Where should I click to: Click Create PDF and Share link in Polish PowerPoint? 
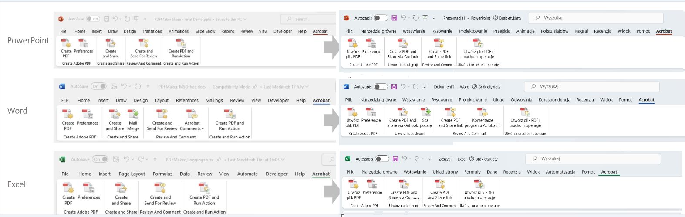439,49
